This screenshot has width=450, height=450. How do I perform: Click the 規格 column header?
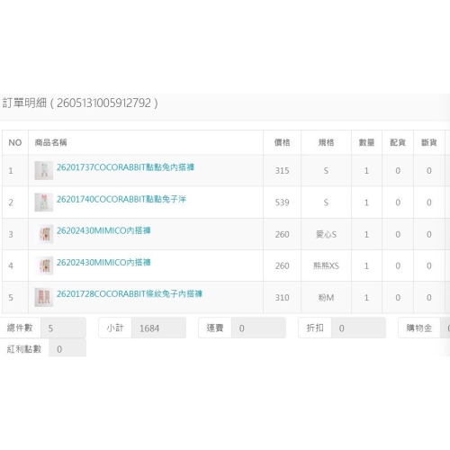(x=326, y=142)
